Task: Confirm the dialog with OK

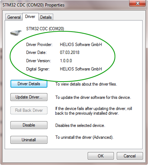Action: (101, 156)
